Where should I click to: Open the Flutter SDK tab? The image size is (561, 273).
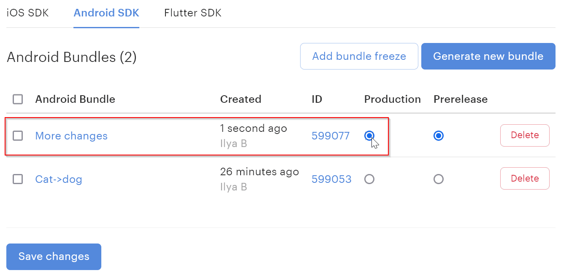192,13
